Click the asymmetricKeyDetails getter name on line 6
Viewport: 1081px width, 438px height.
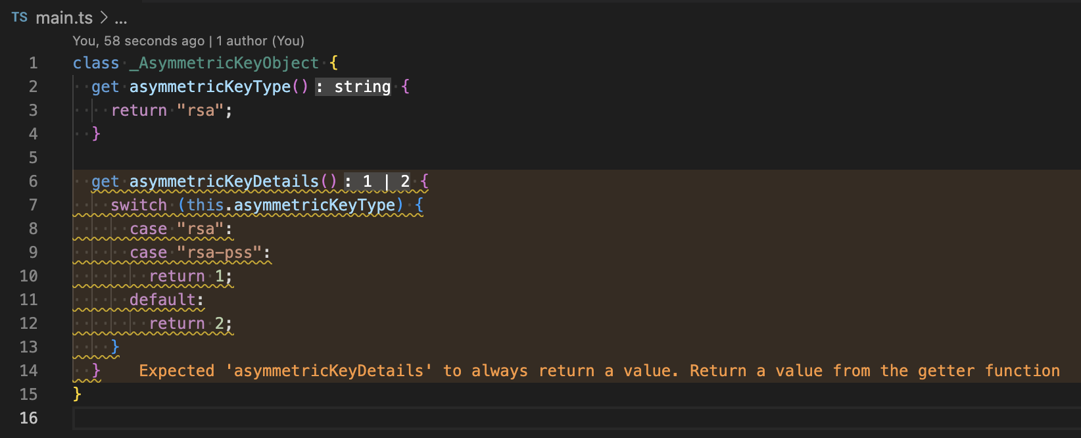coord(224,182)
